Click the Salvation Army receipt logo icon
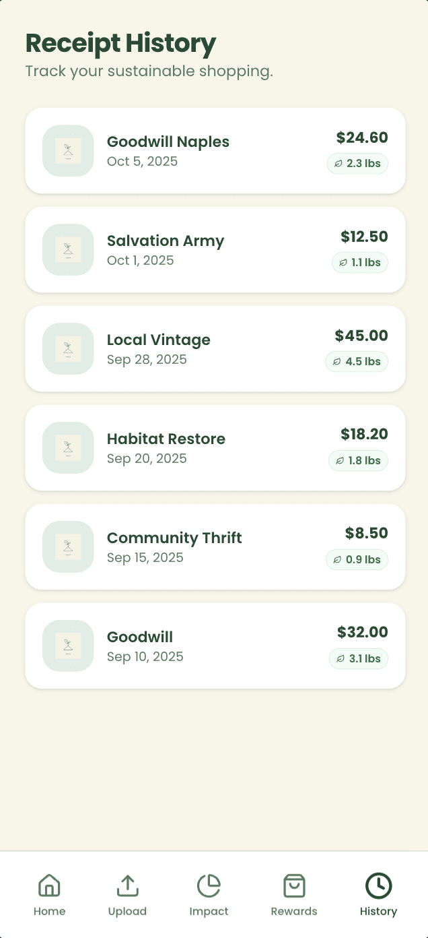Screen dimensions: 428x938 pyautogui.click(x=67, y=250)
